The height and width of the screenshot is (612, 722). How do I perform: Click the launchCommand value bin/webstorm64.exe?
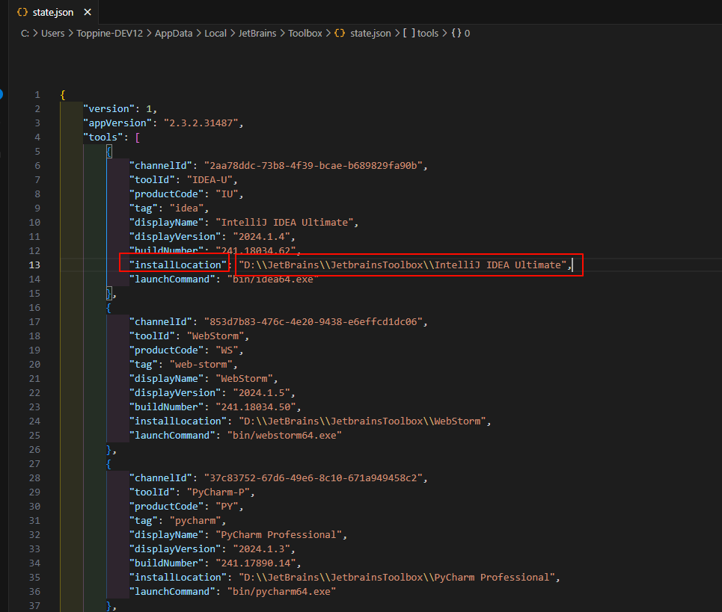tap(284, 436)
